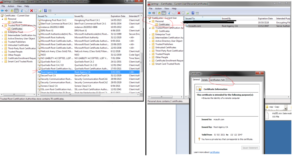Open the Details tab in the Certificate dialog
Screen dimensions: 293x156
pyautogui.click(x=205, y=80)
